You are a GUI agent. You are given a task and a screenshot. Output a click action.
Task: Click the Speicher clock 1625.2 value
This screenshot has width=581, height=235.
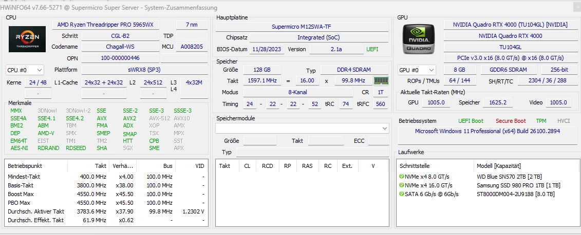[498, 102]
